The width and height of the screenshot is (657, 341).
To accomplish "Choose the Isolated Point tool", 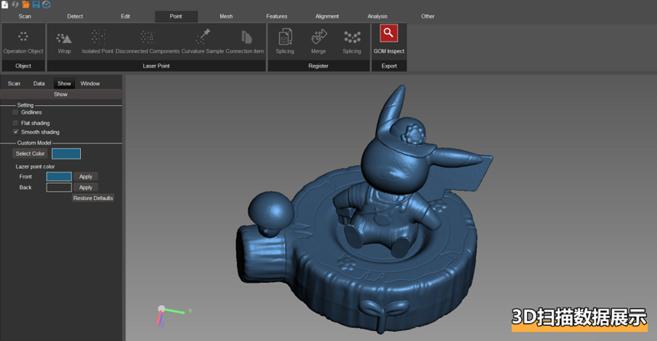I will (98, 42).
